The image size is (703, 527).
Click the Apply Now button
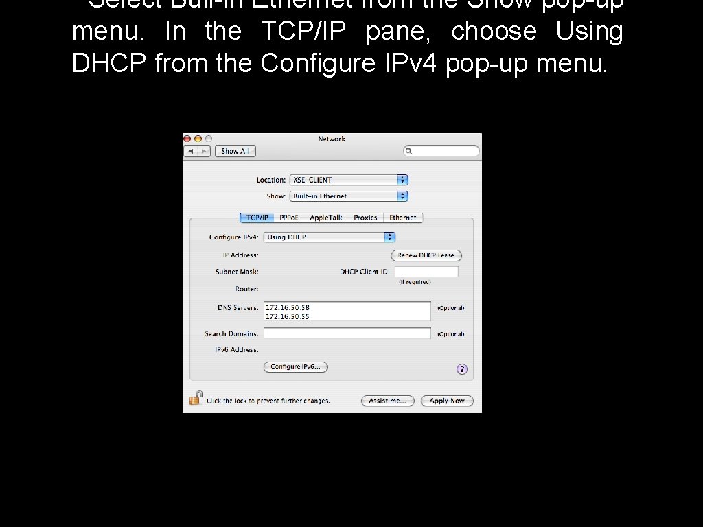447,401
